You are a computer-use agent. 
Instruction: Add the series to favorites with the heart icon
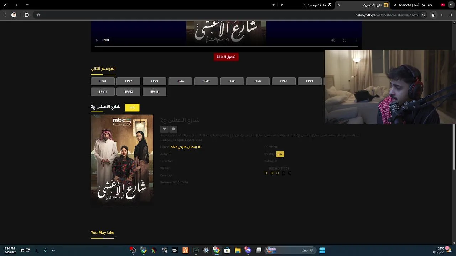[164, 129]
